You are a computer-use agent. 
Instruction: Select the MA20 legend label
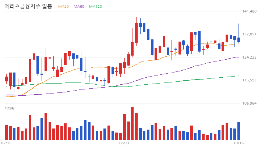[x=63, y=6]
